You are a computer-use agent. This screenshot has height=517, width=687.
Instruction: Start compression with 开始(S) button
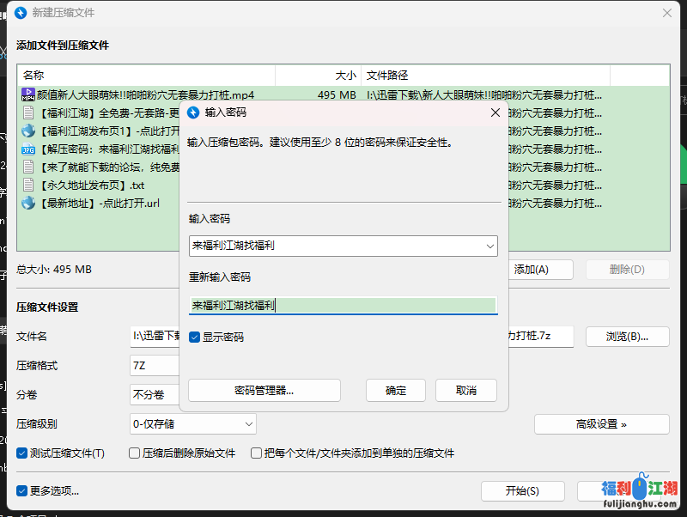pyautogui.click(x=522, y=491)
